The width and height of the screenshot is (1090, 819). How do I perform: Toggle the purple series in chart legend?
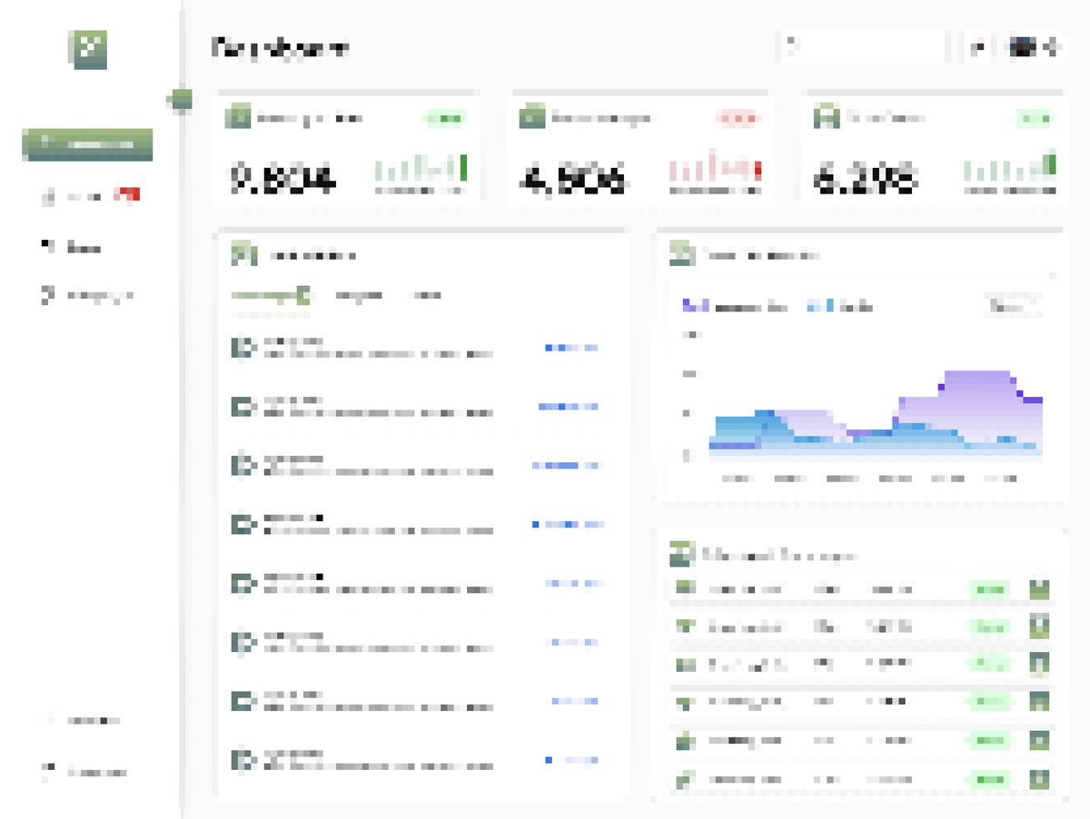[735, 307]
